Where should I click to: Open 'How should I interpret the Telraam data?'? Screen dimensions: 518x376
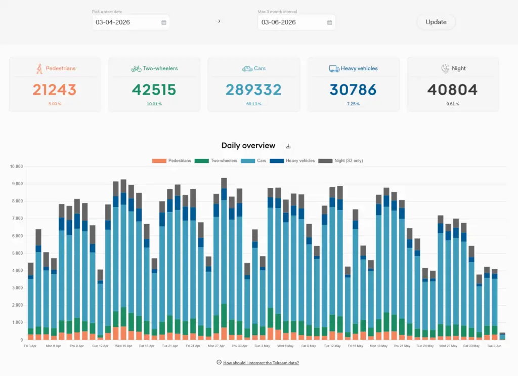261,363
